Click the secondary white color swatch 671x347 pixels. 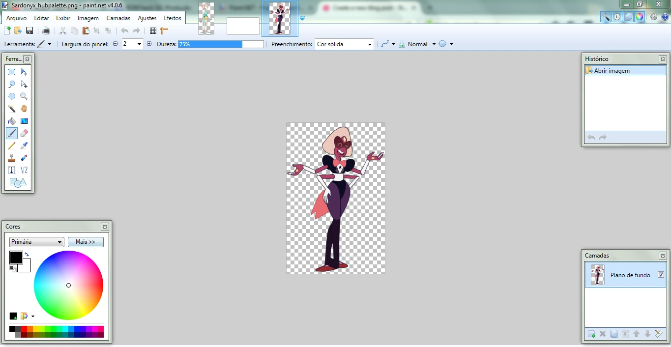tap(26, 268)
